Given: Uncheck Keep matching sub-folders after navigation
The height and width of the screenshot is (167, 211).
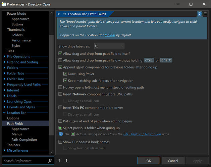Looking at the screenshot, I should tap(65, 80).
